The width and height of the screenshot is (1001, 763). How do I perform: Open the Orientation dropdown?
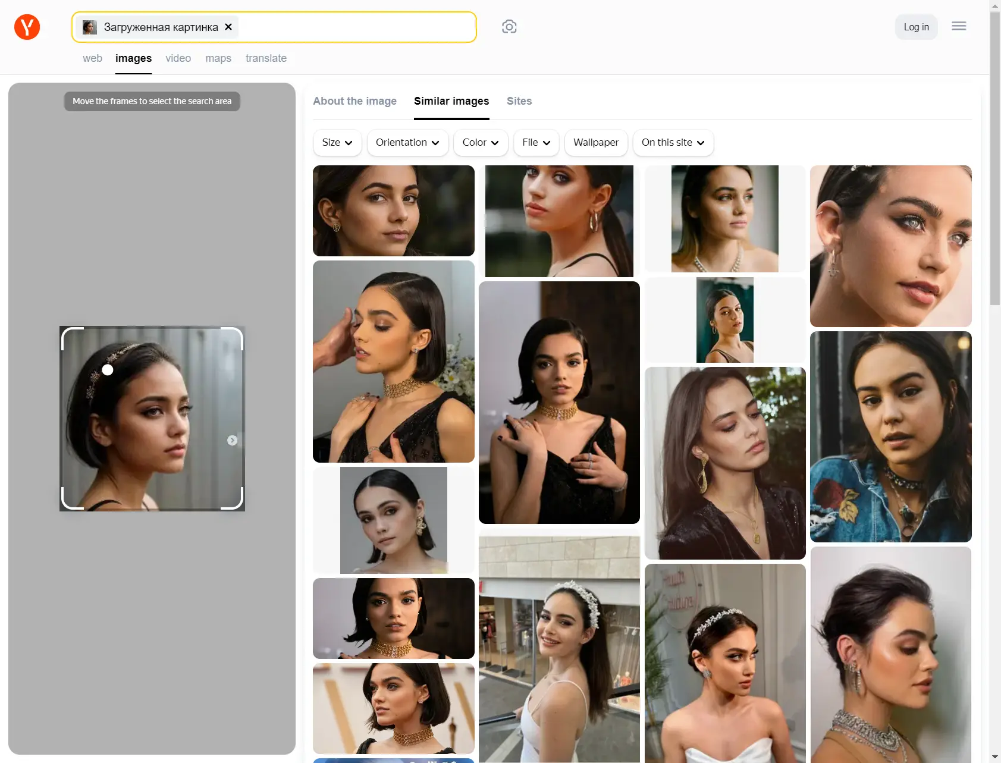(x=407, y=143)
